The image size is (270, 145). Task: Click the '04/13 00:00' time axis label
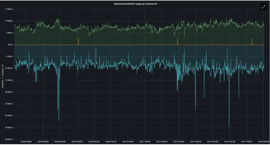[x=179, y=142]
